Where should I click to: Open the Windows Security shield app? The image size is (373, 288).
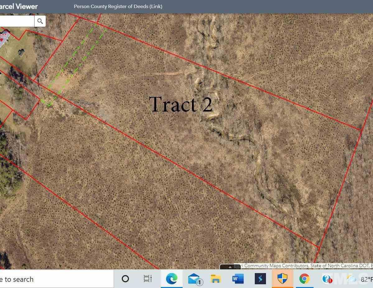tap(282, 279)
